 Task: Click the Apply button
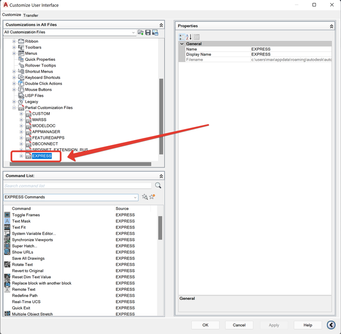coord(274,325)
